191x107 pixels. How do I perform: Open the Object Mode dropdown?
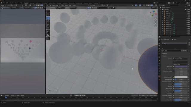pyautogui.click(x=55, y=5)
